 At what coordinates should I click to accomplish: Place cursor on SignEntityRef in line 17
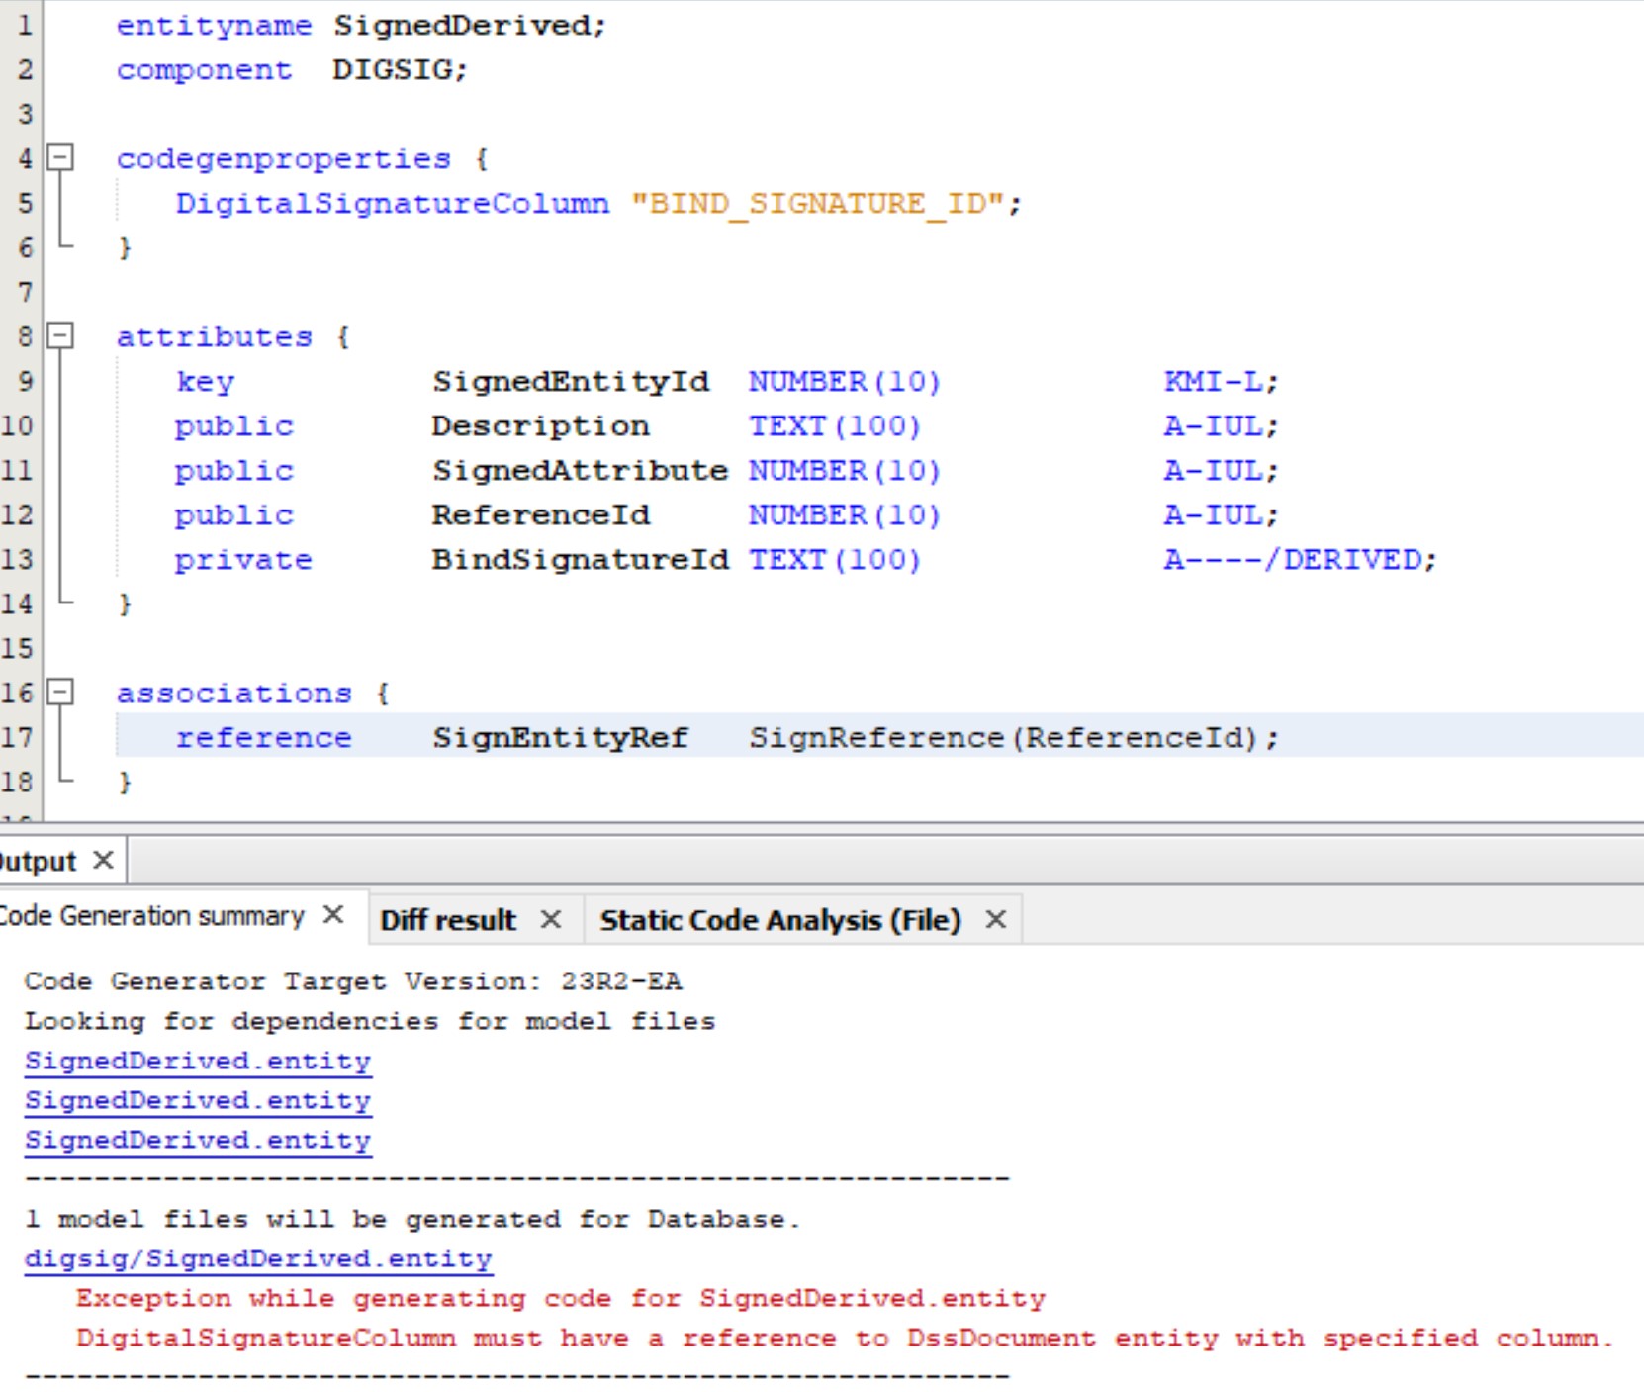pyautogui.click(x=560, y=738)
